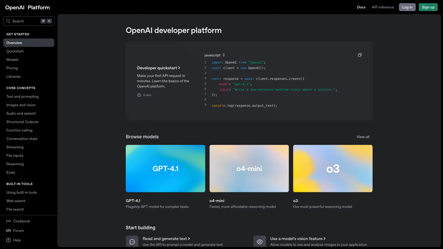Click View all models link
This screenshot has height=249, width=443.
(x=363, y=137)
